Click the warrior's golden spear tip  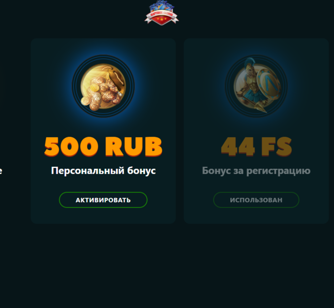(262, 108)
